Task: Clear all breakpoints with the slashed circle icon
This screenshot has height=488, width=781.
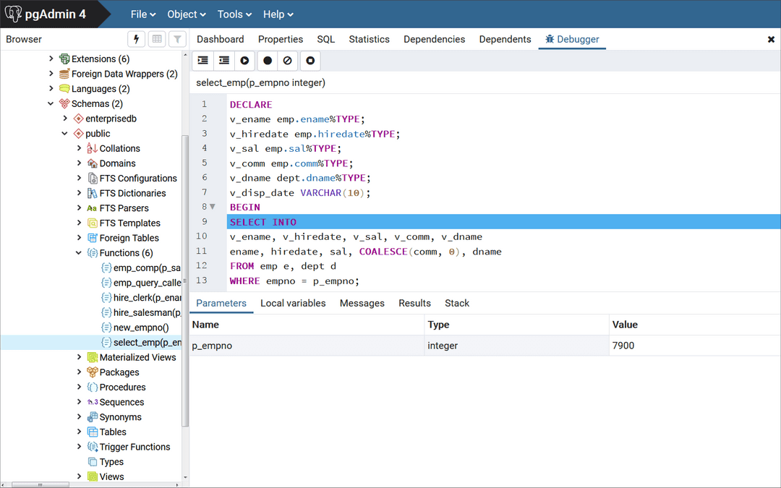Action: (288, 61)
